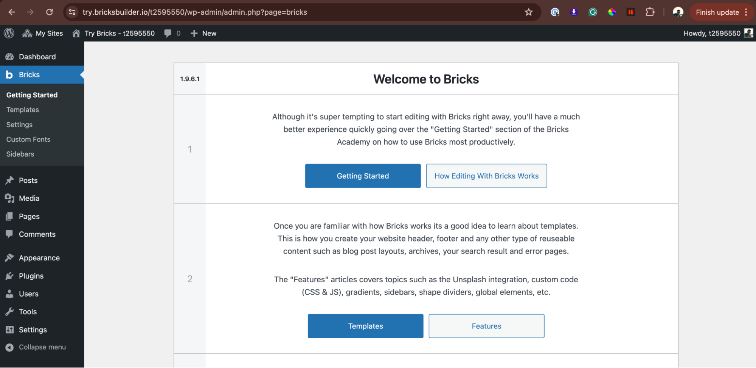
Task: Open Appearance via the brush icon
Action: pos(10,258)
